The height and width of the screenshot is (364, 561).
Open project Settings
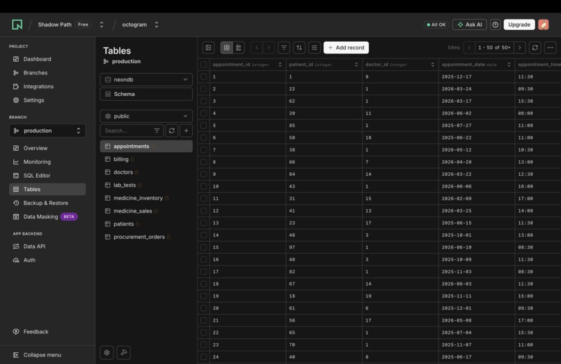click(x=47, y=100)
